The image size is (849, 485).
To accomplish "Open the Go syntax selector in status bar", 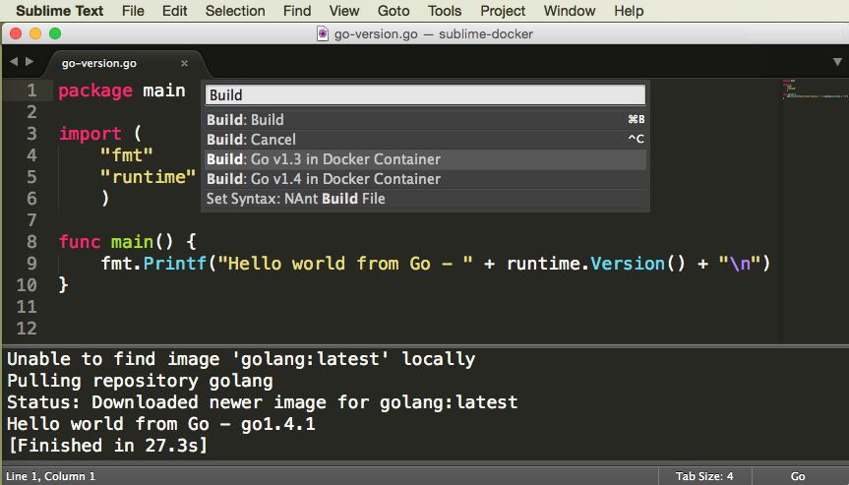I will coord(798,476).
